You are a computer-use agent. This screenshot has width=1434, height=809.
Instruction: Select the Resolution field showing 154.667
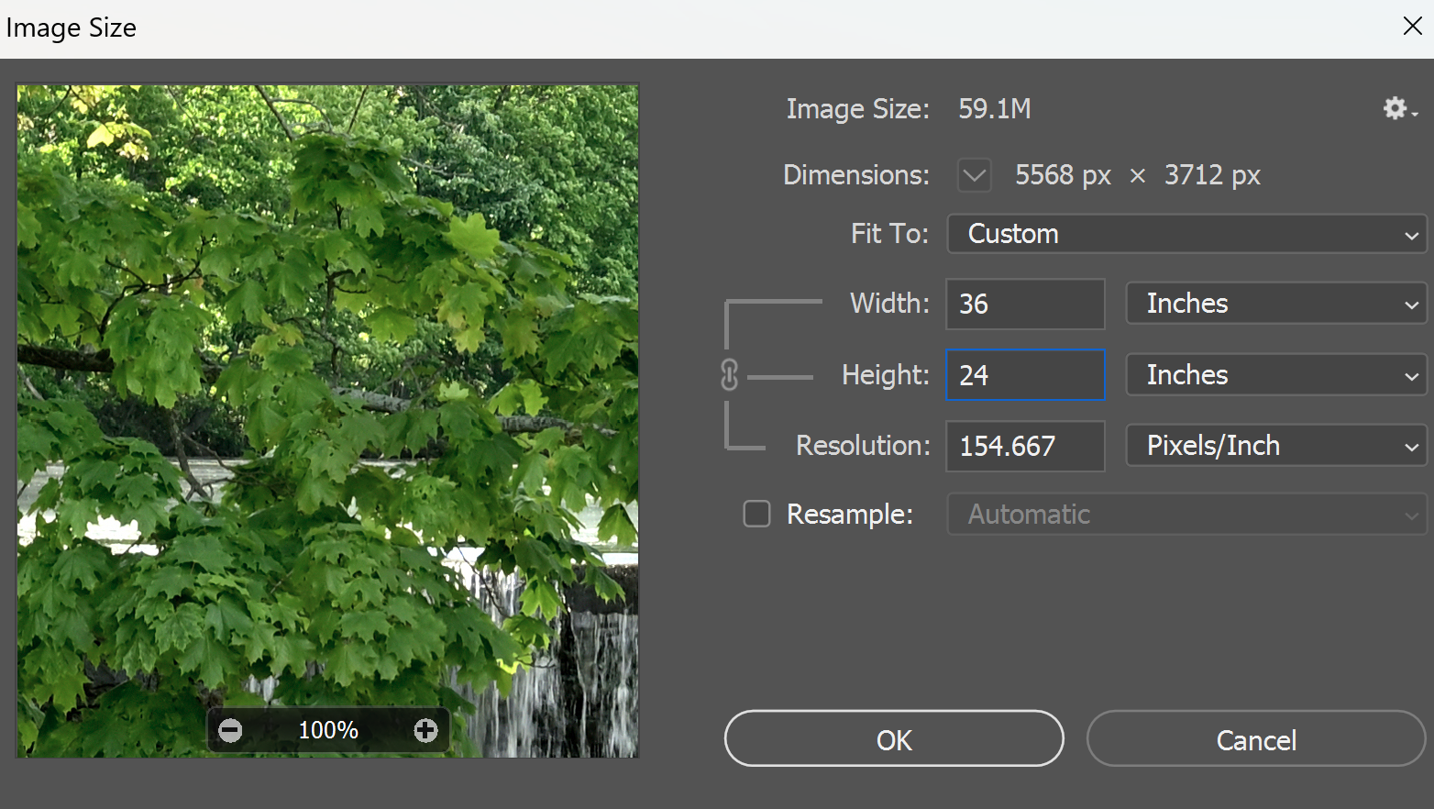coord(1025,447)
